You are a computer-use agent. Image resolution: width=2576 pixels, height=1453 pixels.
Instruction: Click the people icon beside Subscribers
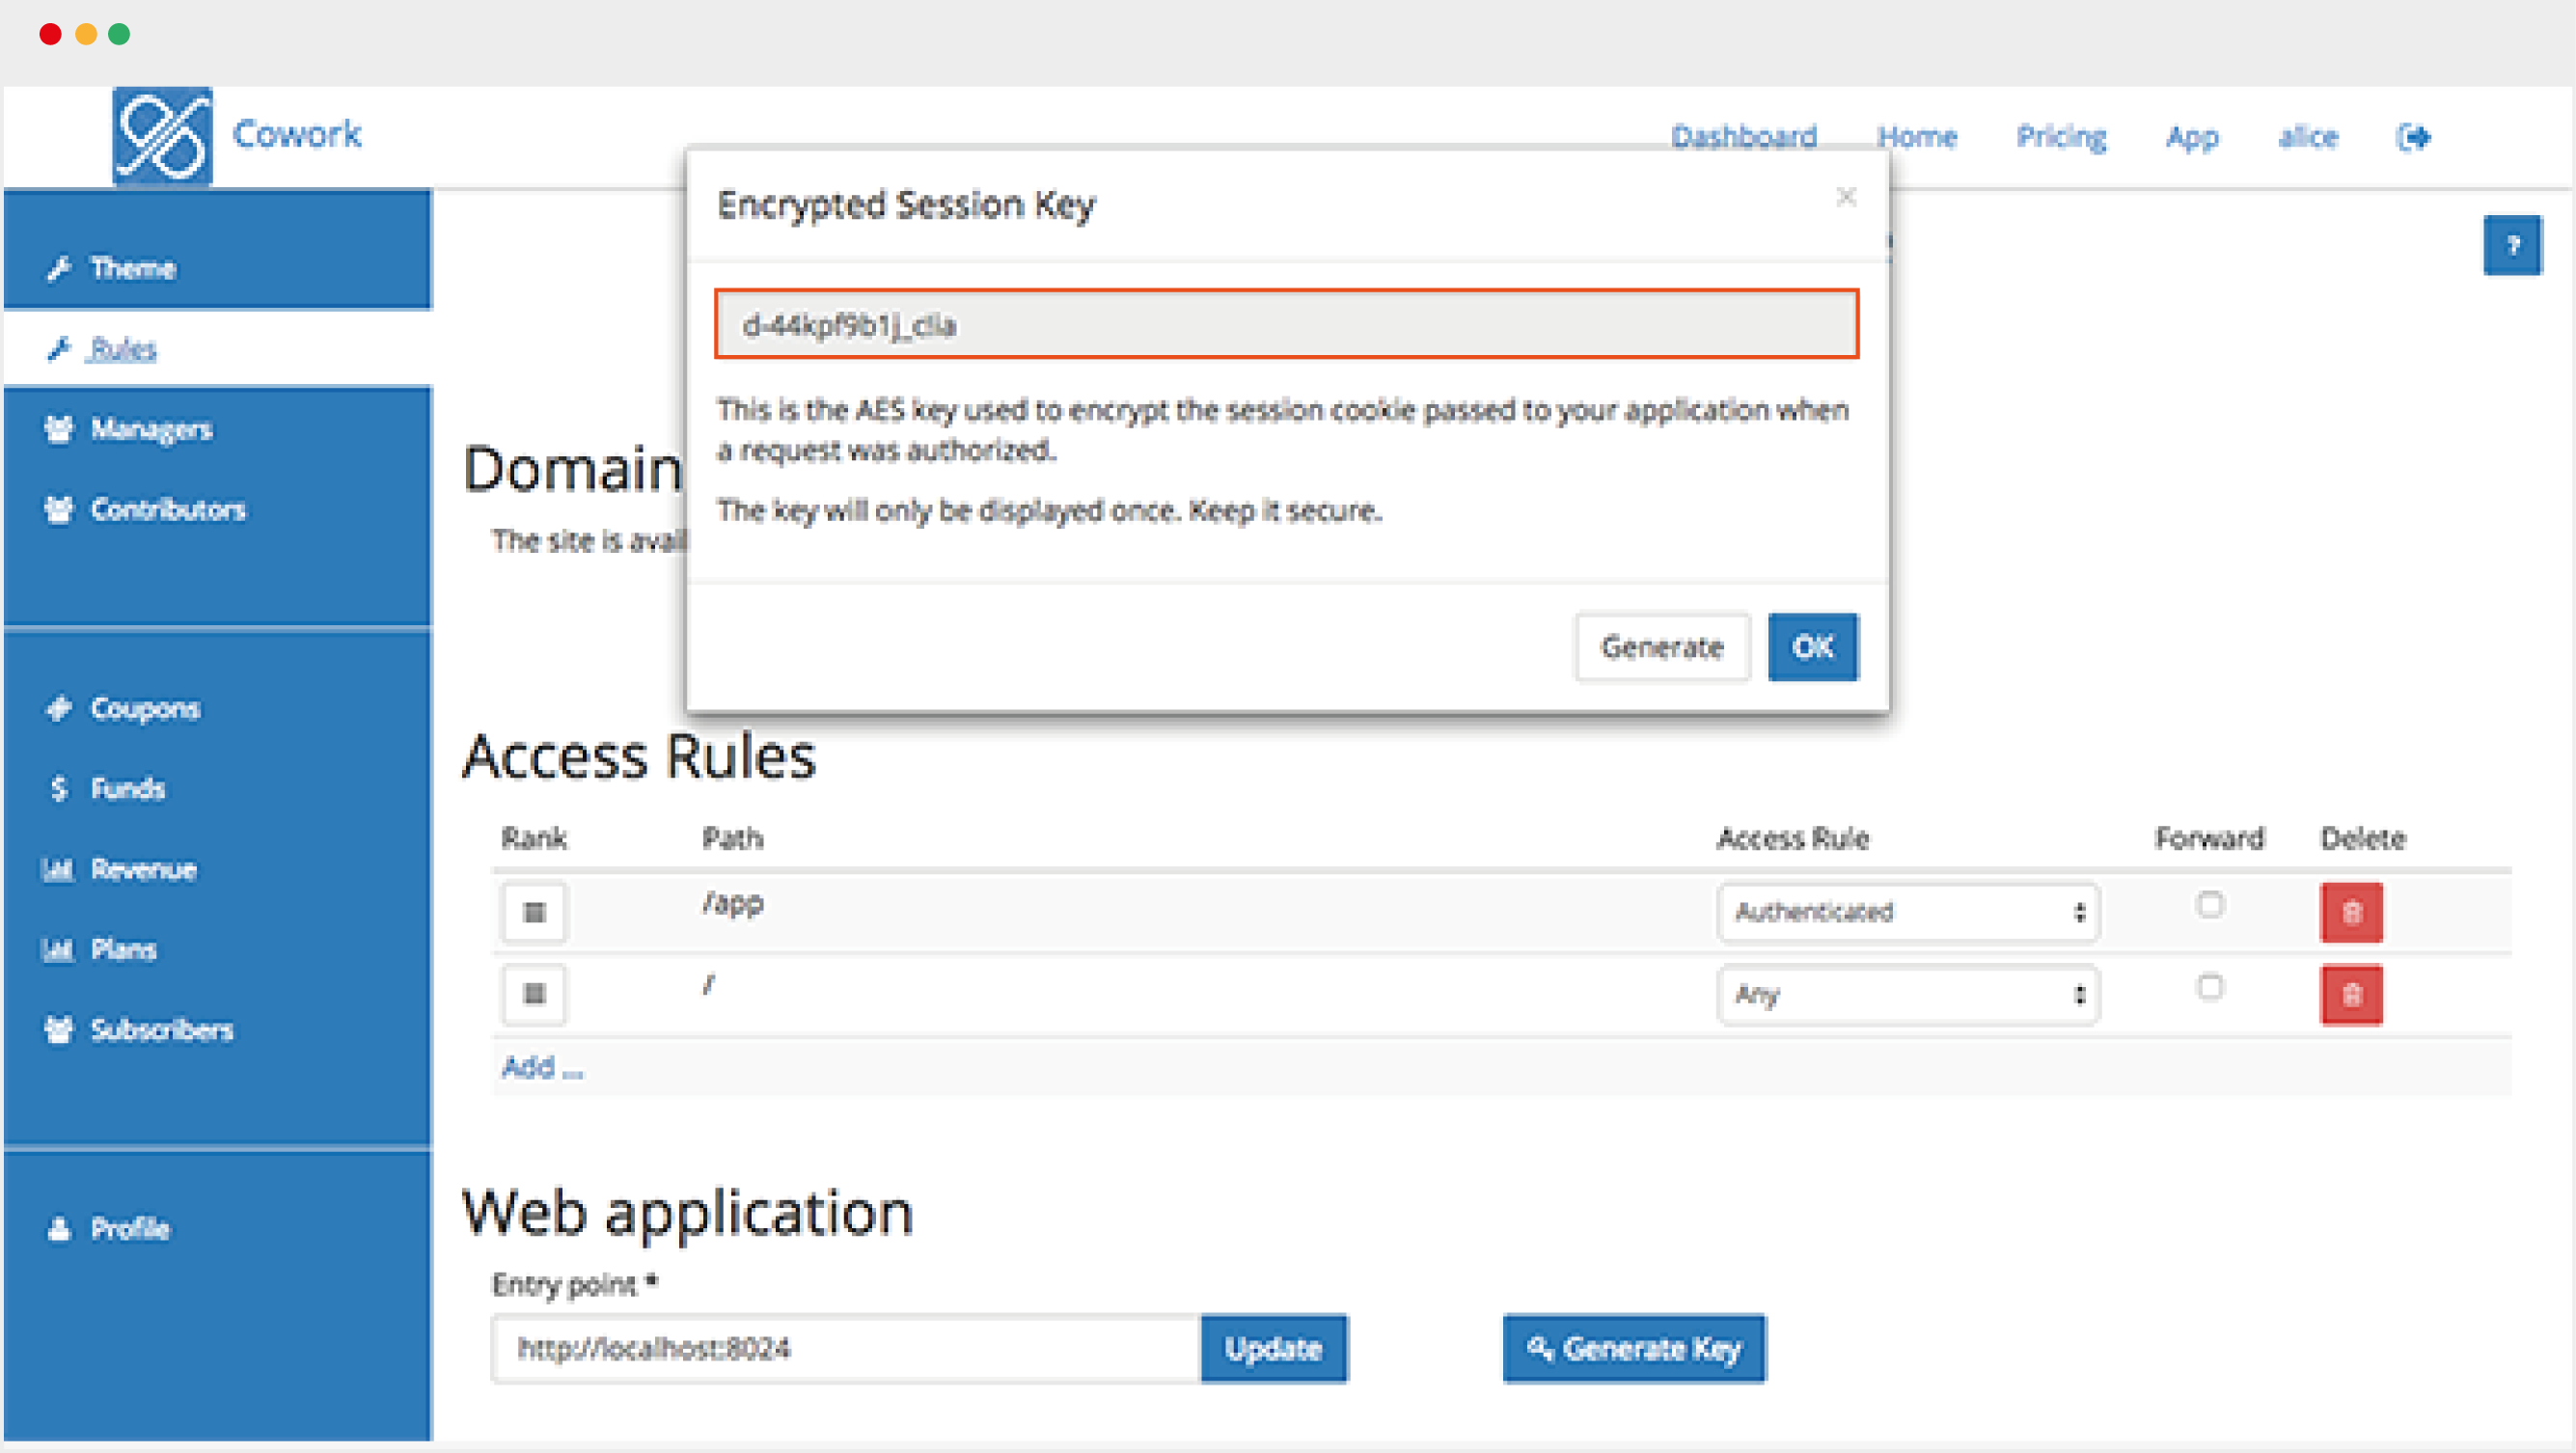(x=59, y=1029)
